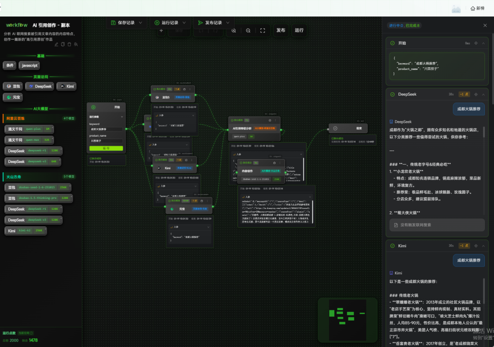The width and height of the screenshot is (494, 347).
Task: Toggle fullscreen canvas view icon
Action: click(263, 31)
